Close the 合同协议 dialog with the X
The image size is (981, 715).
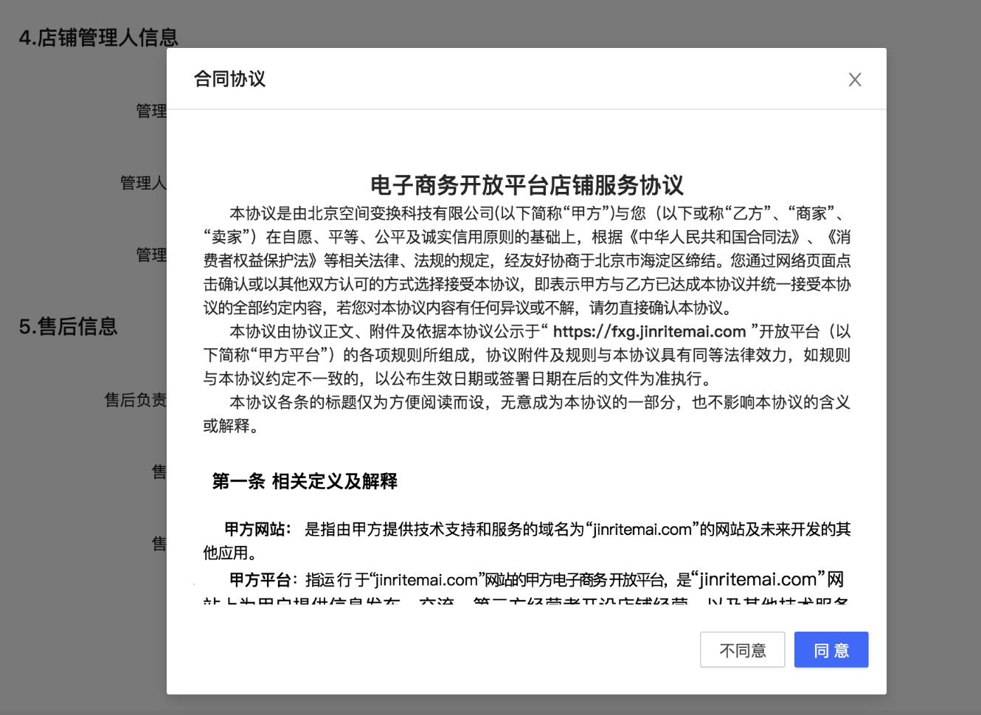coord(854,79)
